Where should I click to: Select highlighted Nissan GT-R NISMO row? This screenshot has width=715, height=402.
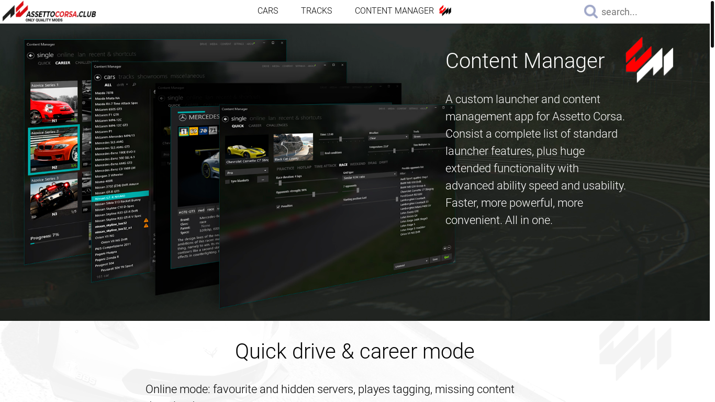120,197
